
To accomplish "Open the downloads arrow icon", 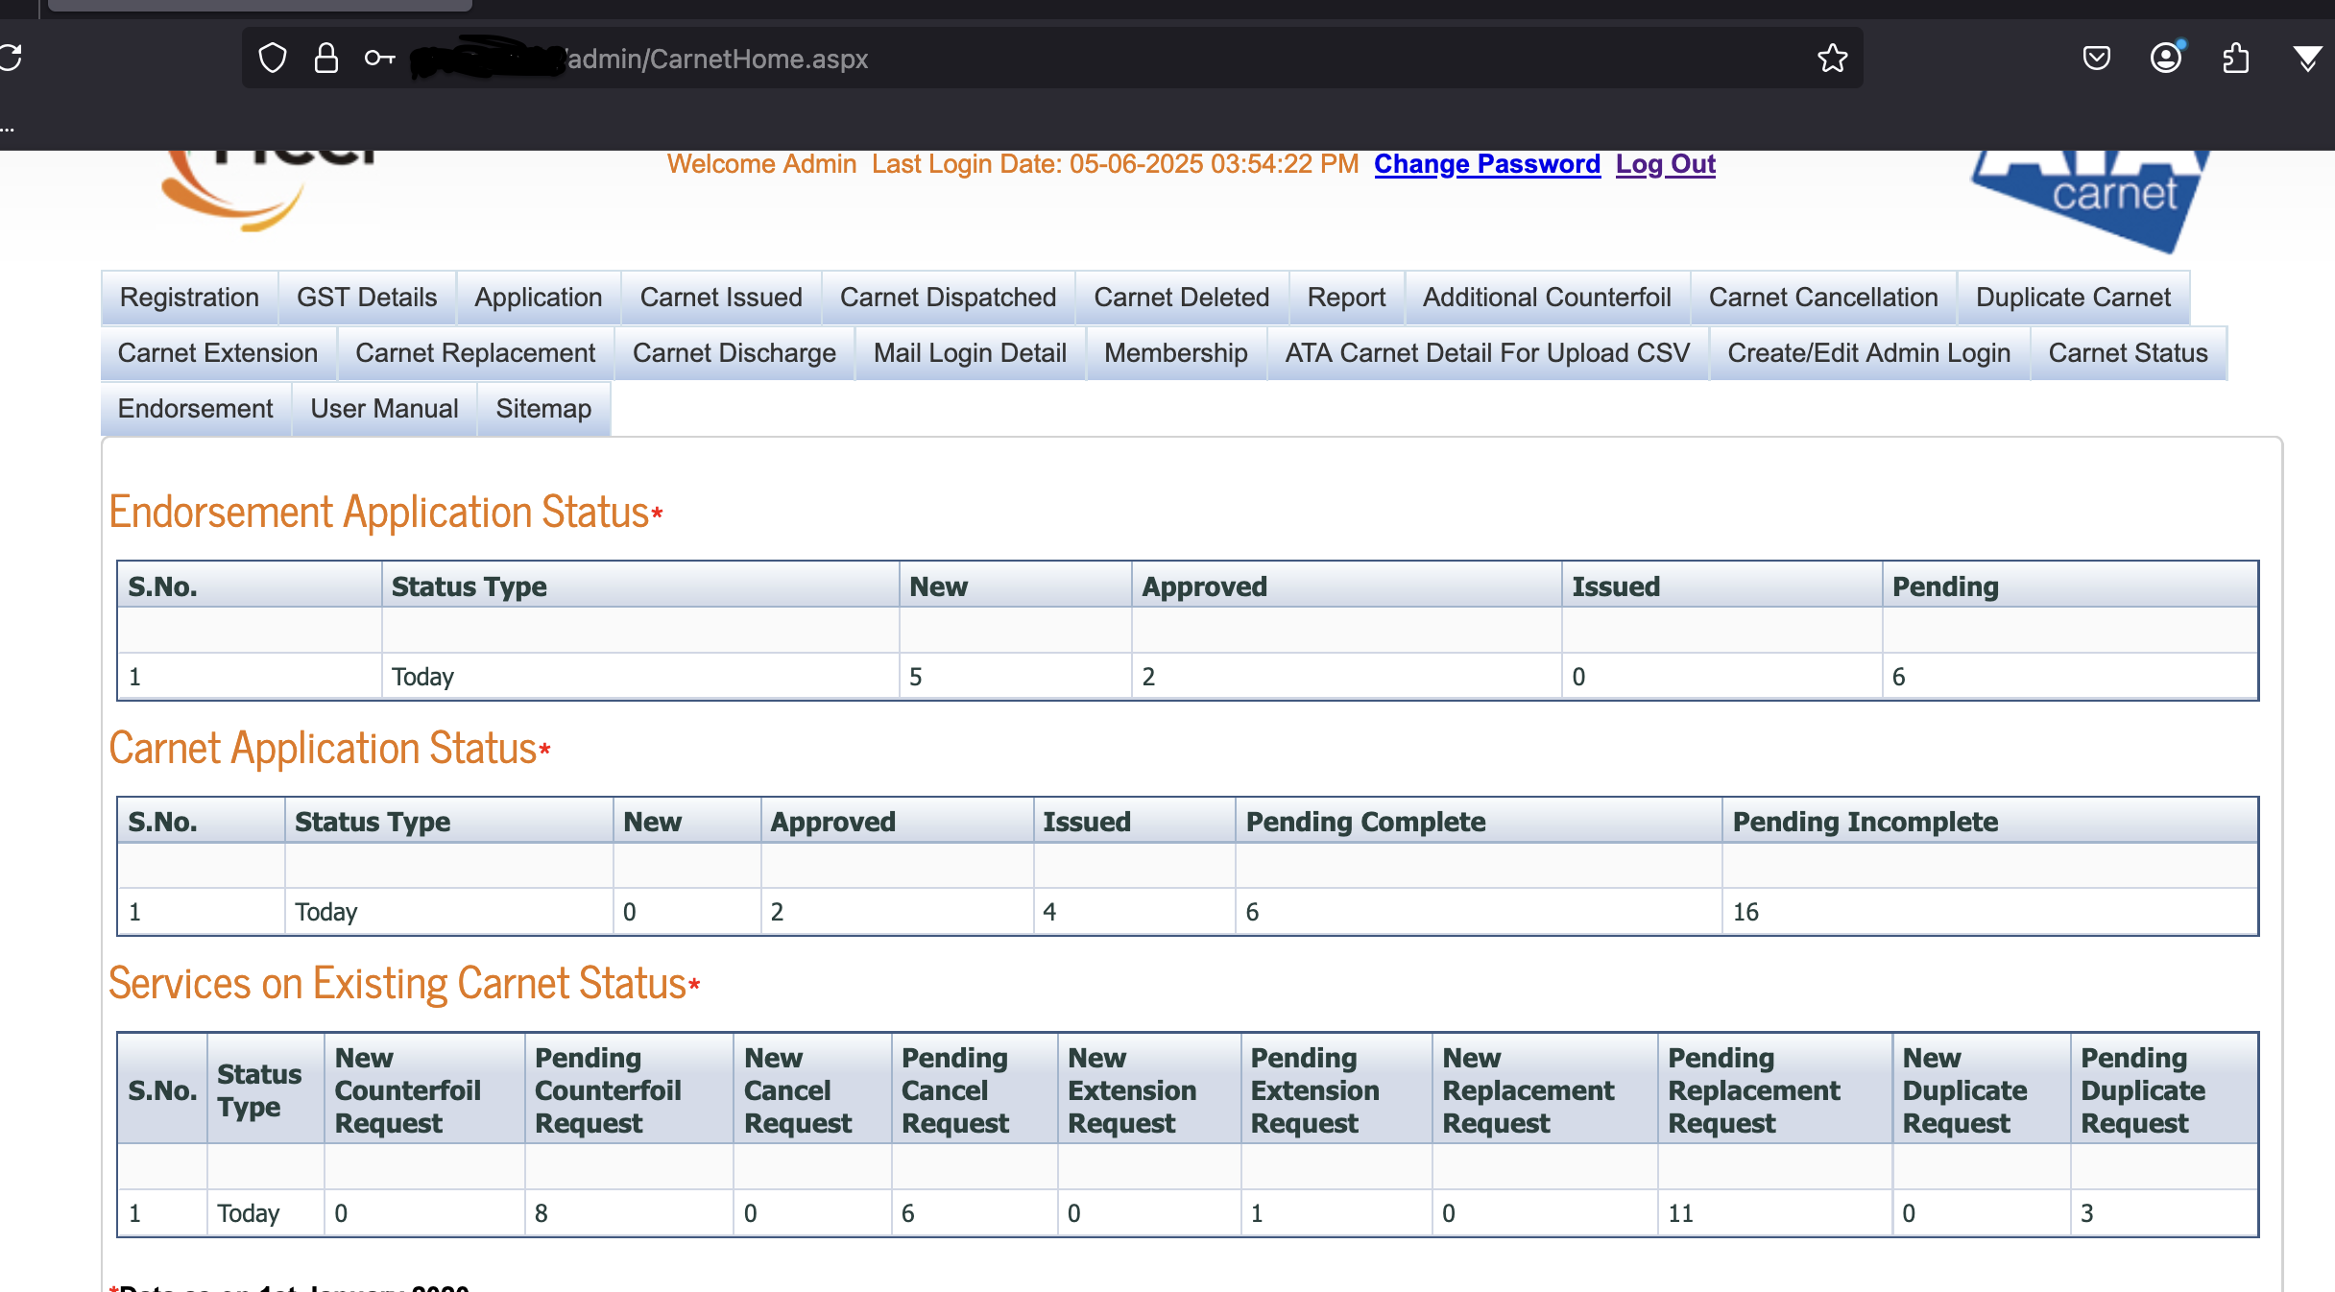I will pyautogui.click(x=2308, y=58).
